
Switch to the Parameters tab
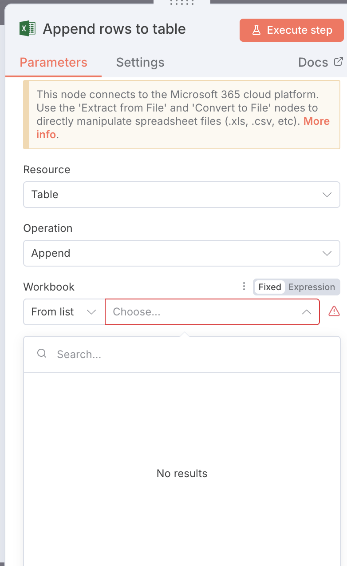53,63
